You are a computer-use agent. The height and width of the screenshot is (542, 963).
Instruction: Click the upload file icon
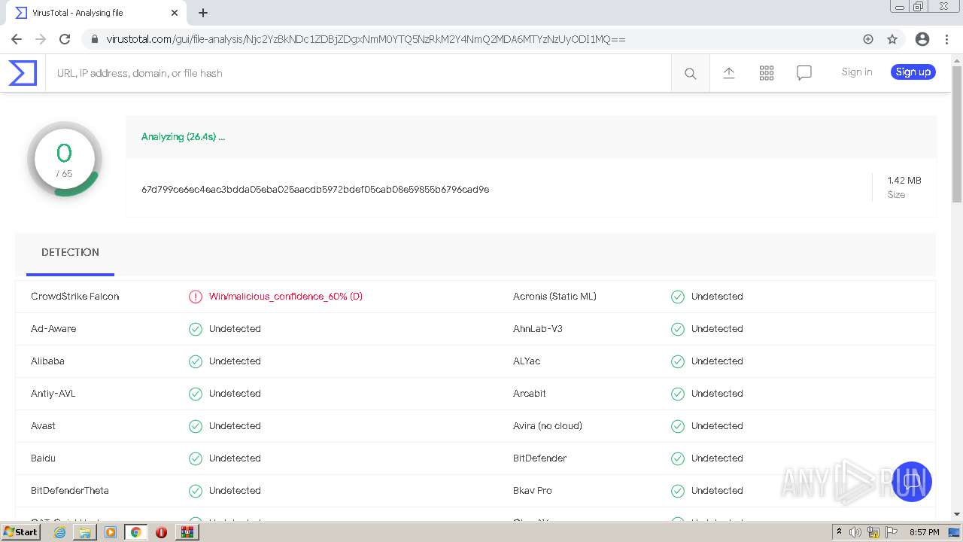click(729, 73)
